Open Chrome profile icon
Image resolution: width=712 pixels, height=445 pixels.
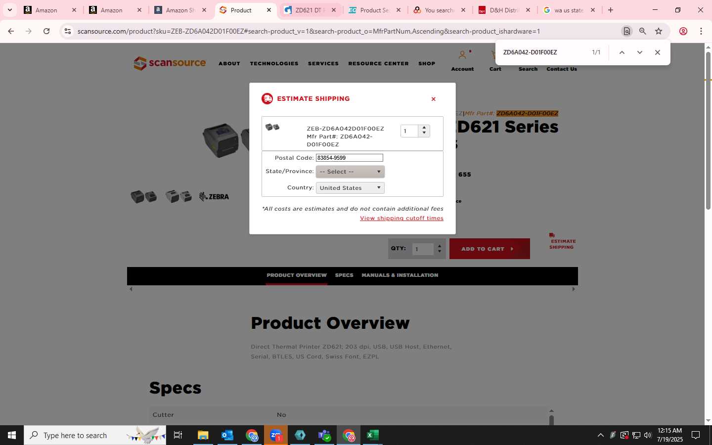[x=683, y=31]
